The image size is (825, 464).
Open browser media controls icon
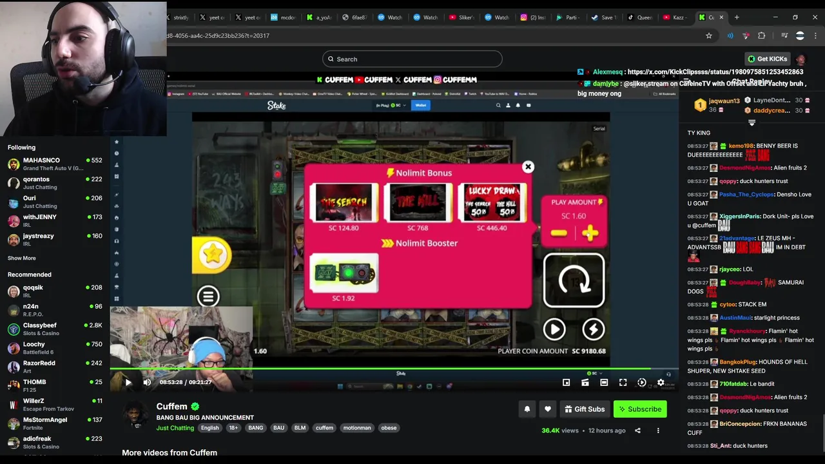(784, 35)
